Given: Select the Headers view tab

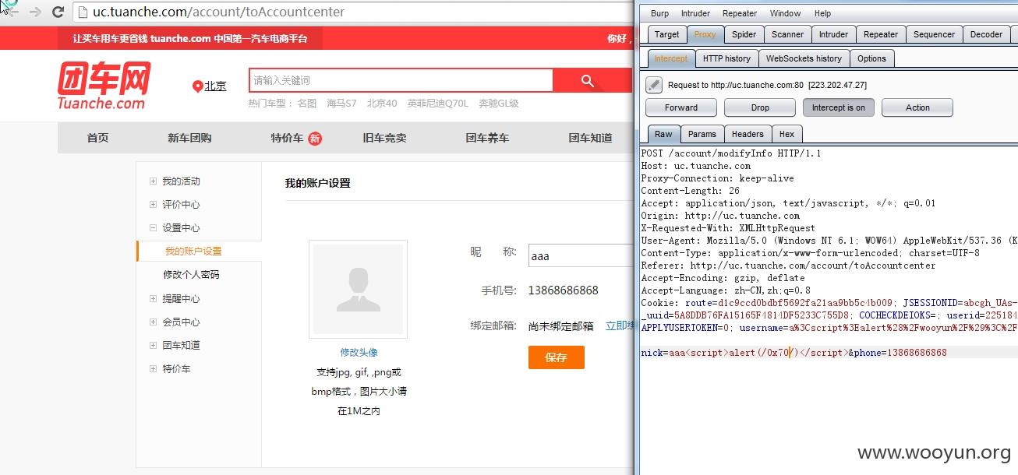Looking at the screenshot, I should coord(748,134).
